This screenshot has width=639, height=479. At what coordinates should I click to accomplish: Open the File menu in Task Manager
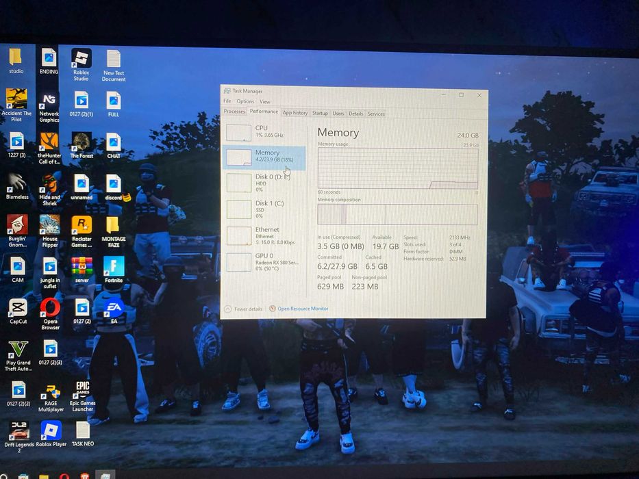click(x=227, y=101)
